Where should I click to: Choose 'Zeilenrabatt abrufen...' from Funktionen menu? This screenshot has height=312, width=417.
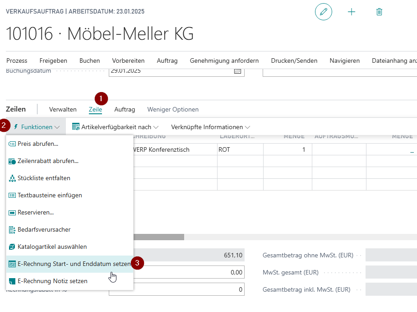(48, 161)
